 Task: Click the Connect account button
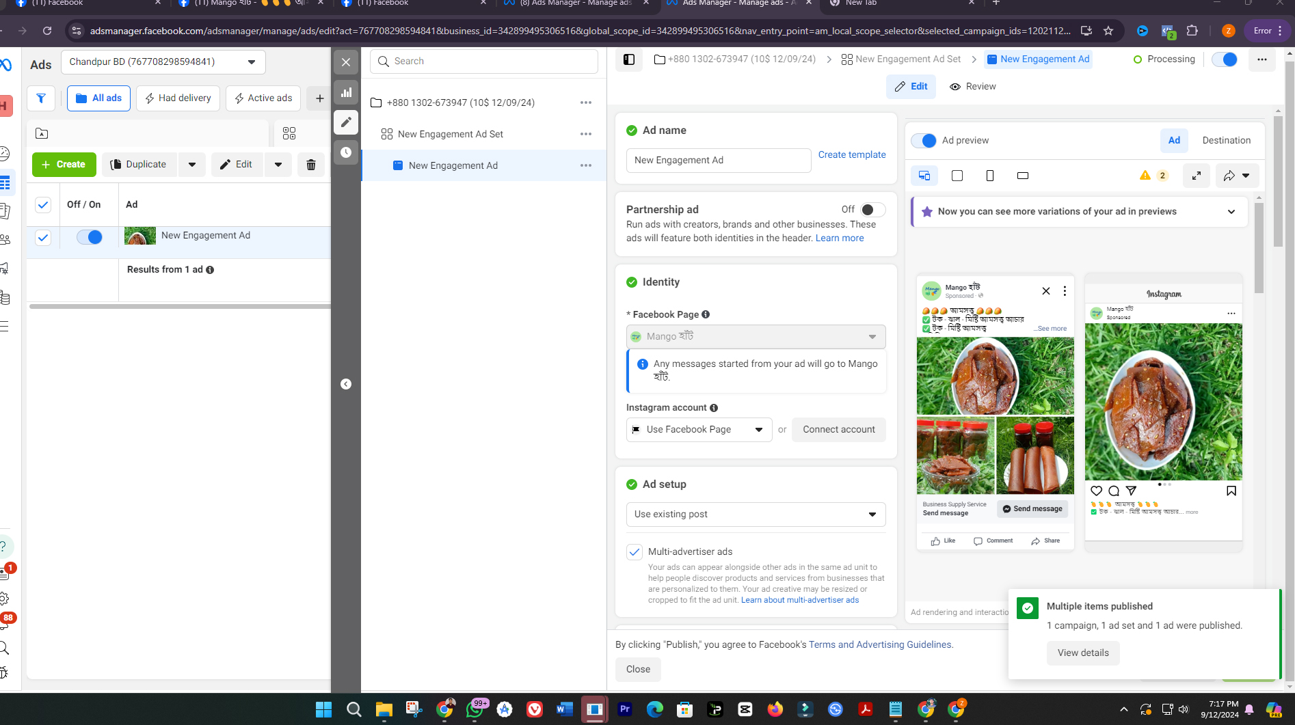[x=838, y=430]
